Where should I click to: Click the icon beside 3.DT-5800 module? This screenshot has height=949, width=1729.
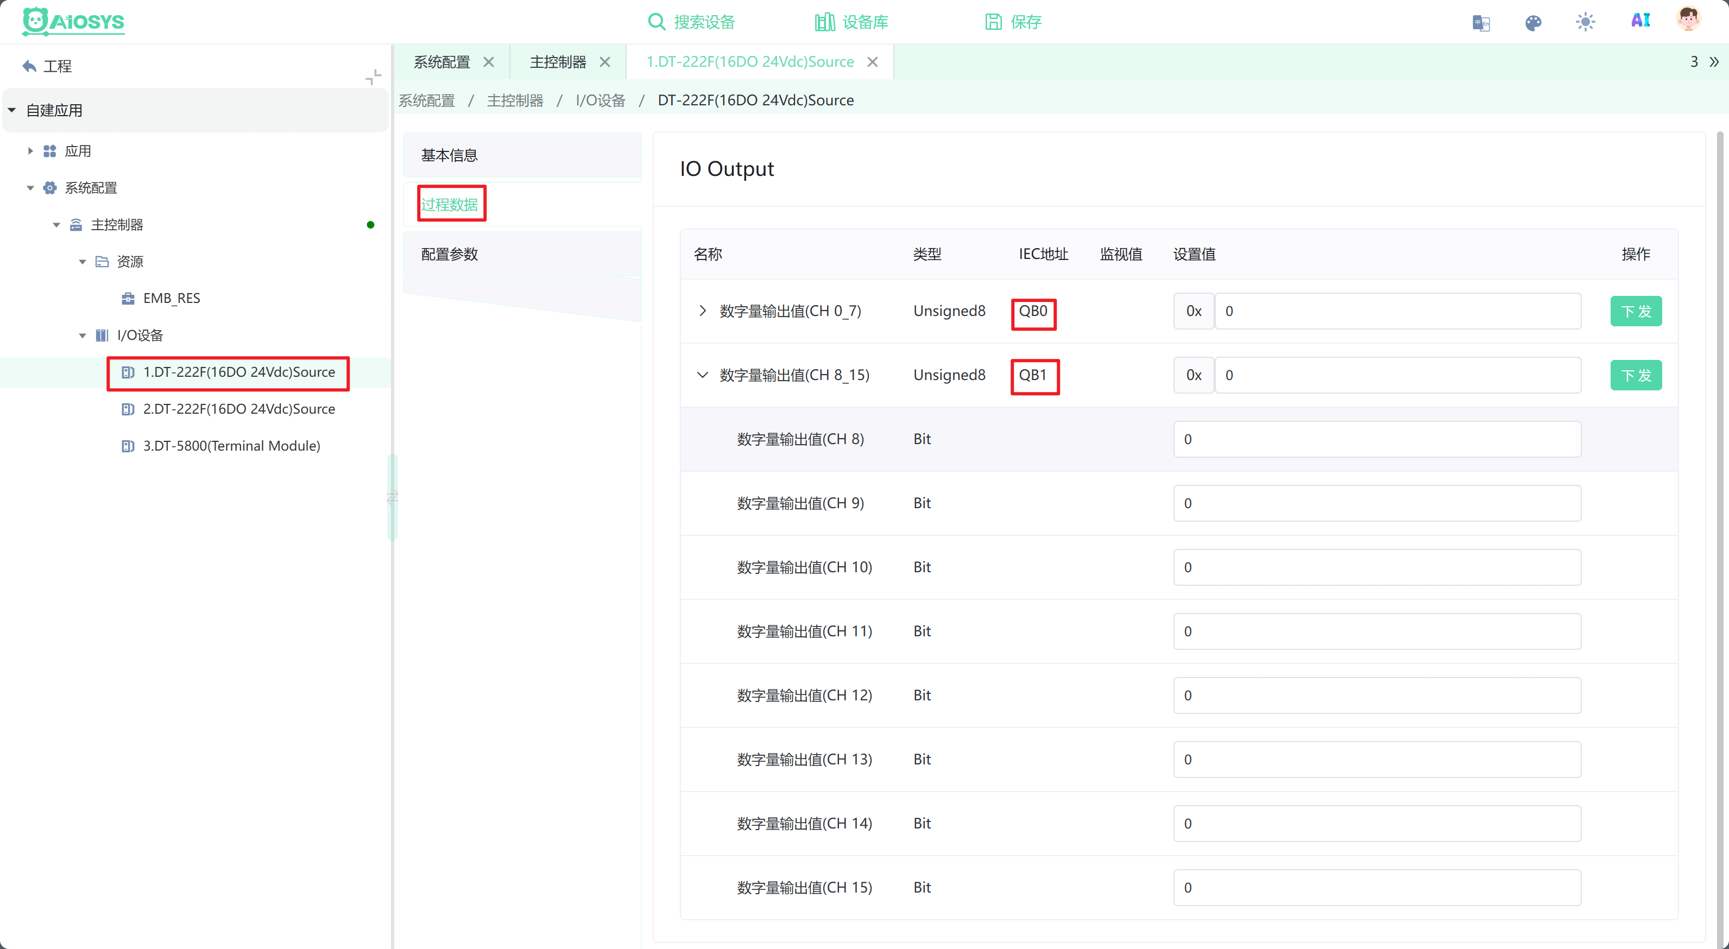point(128,446)
